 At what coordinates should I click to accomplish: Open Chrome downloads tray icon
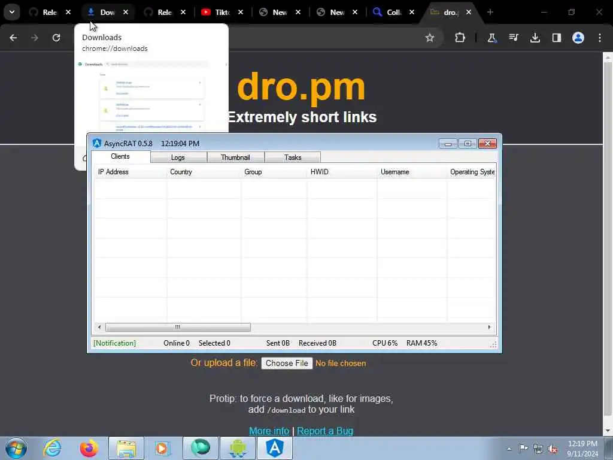(x=535, y=38)
